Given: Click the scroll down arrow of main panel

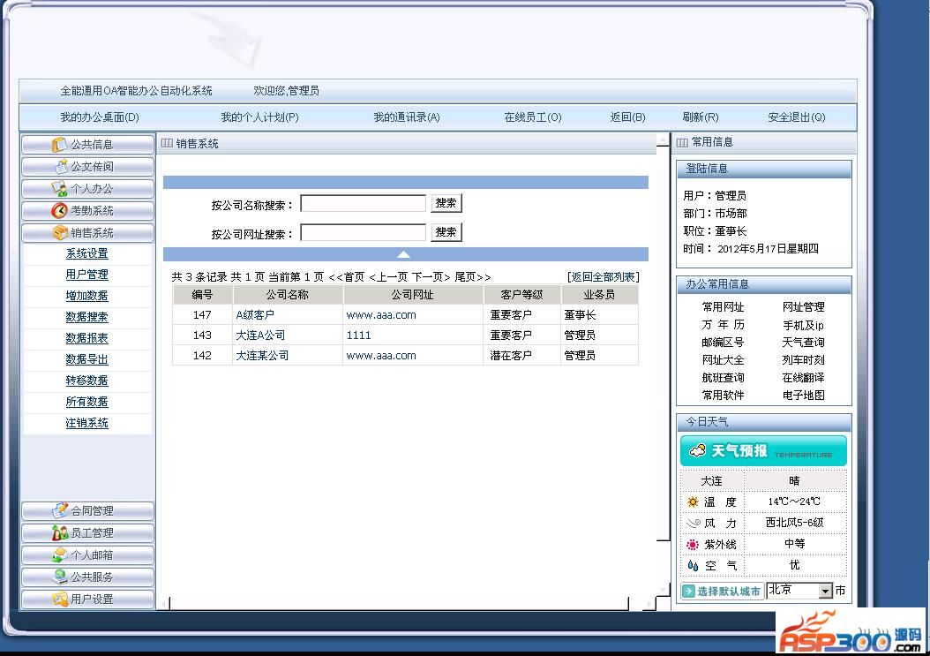Looking at the screenshot, I should pyautogui.click(x=664, y=589).
